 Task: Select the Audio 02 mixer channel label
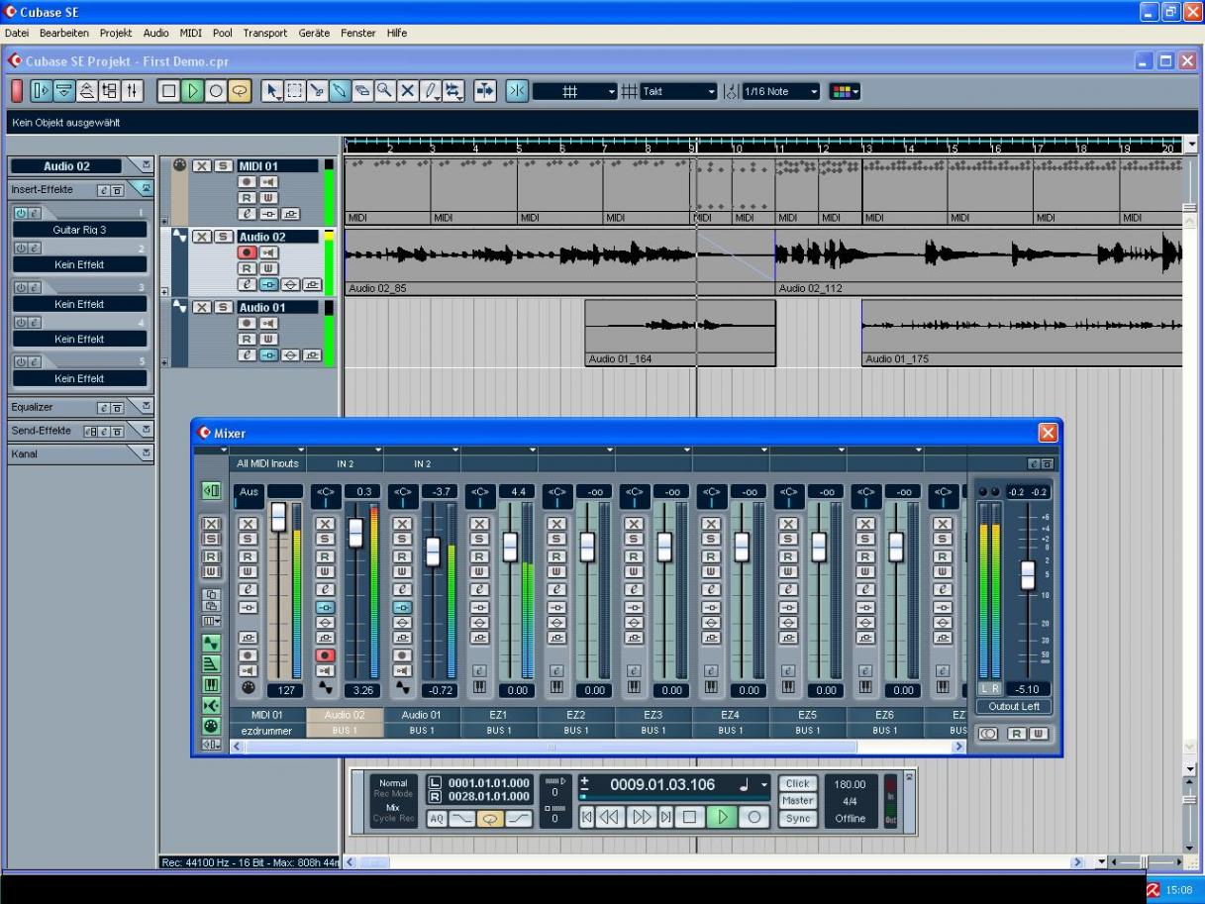pyautogui.click(x=345, y=714)
